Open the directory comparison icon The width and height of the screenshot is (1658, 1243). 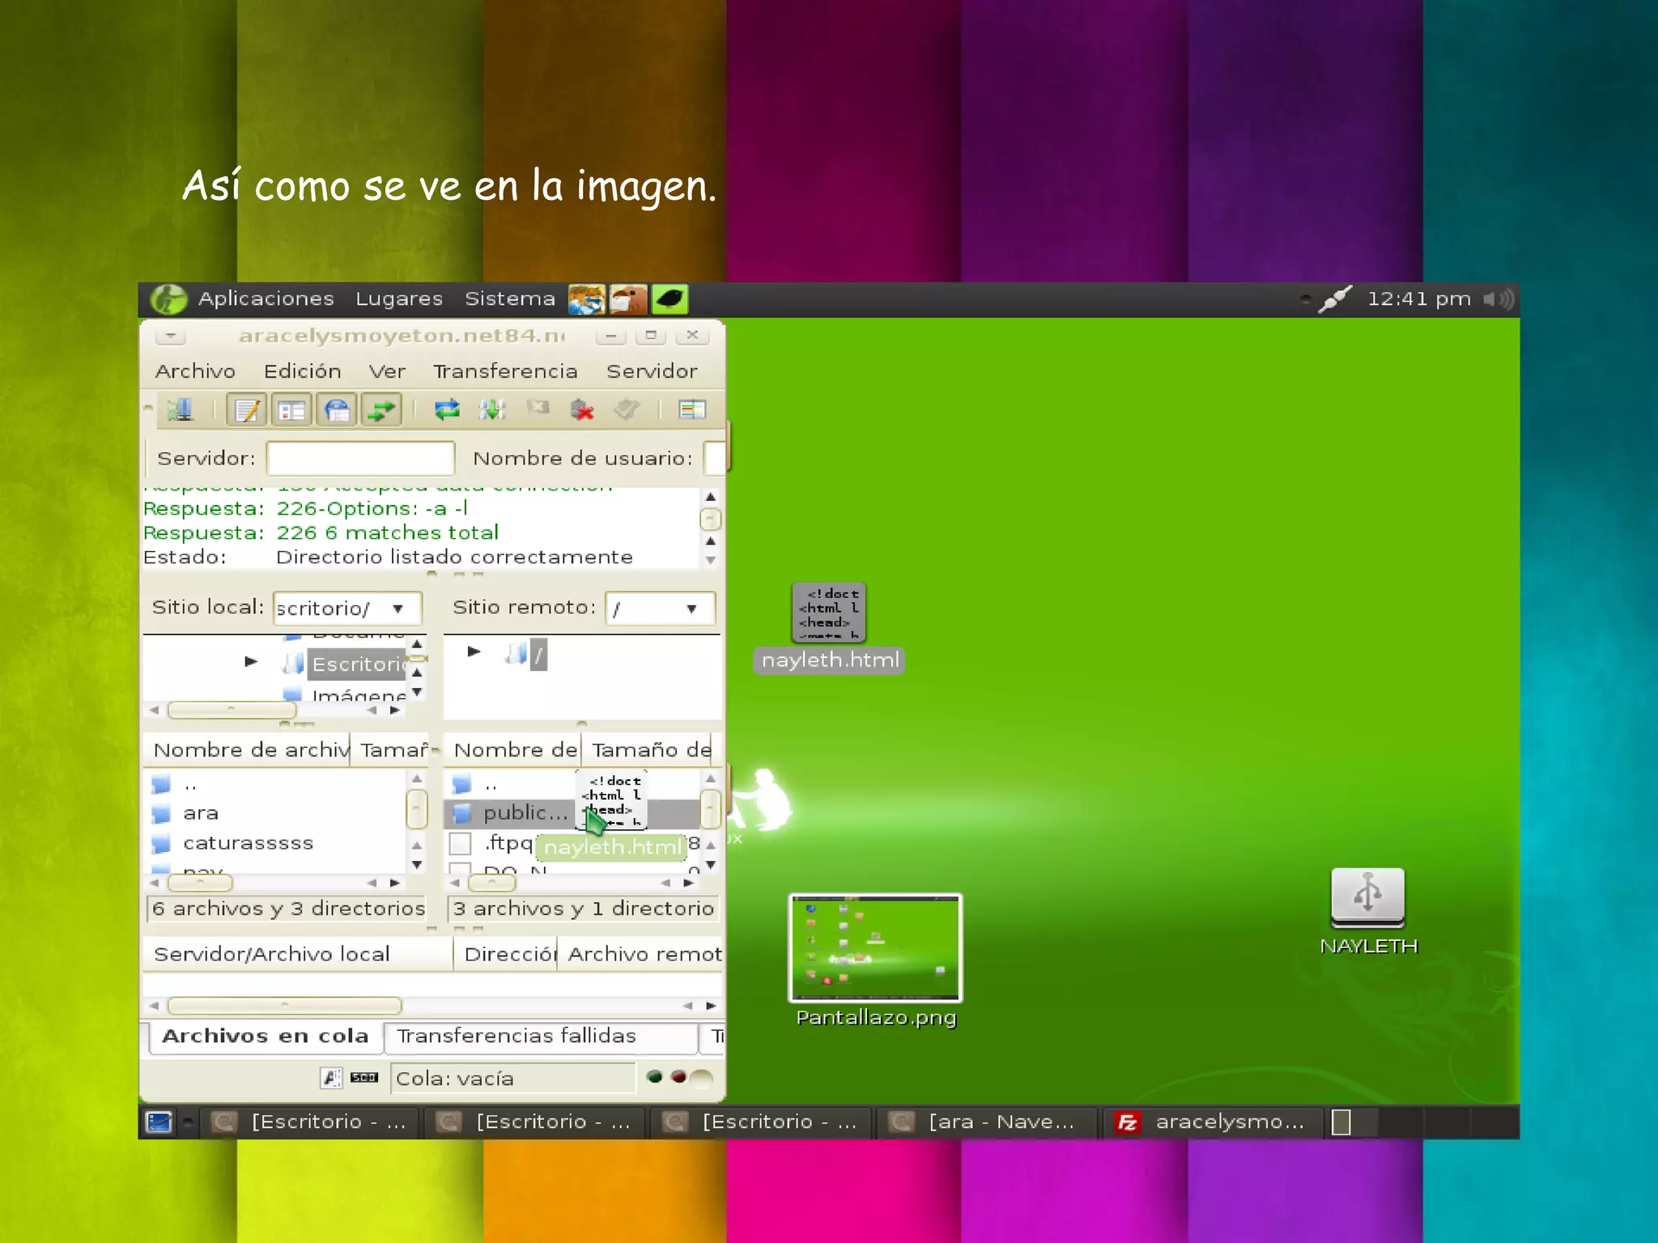pyautogui.click(x=691, y=410)
